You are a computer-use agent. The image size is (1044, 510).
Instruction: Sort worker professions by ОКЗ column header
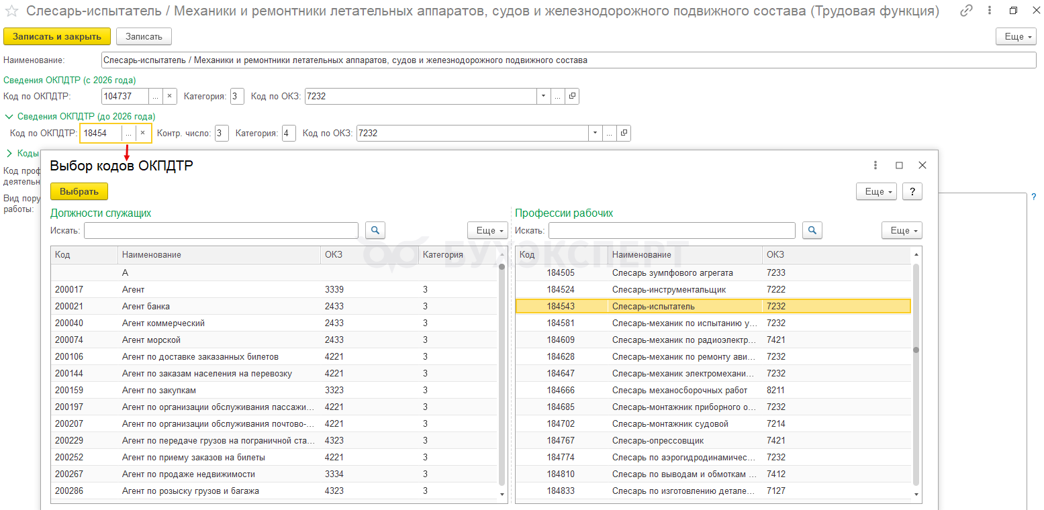775,254
